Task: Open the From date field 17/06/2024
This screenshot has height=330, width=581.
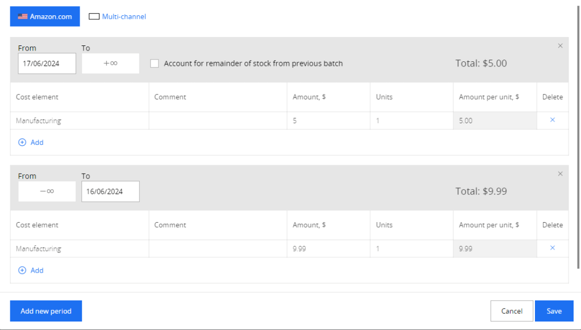Action: coord(47,64)
